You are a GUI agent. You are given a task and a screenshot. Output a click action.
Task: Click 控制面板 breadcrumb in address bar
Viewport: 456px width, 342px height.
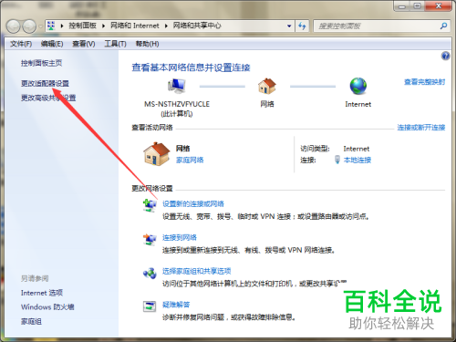82,26
